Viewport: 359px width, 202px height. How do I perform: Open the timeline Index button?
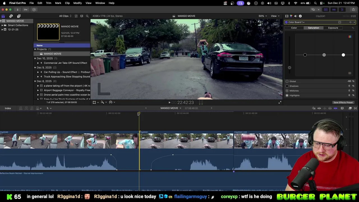pyautogui.click(x=8, y=108)
